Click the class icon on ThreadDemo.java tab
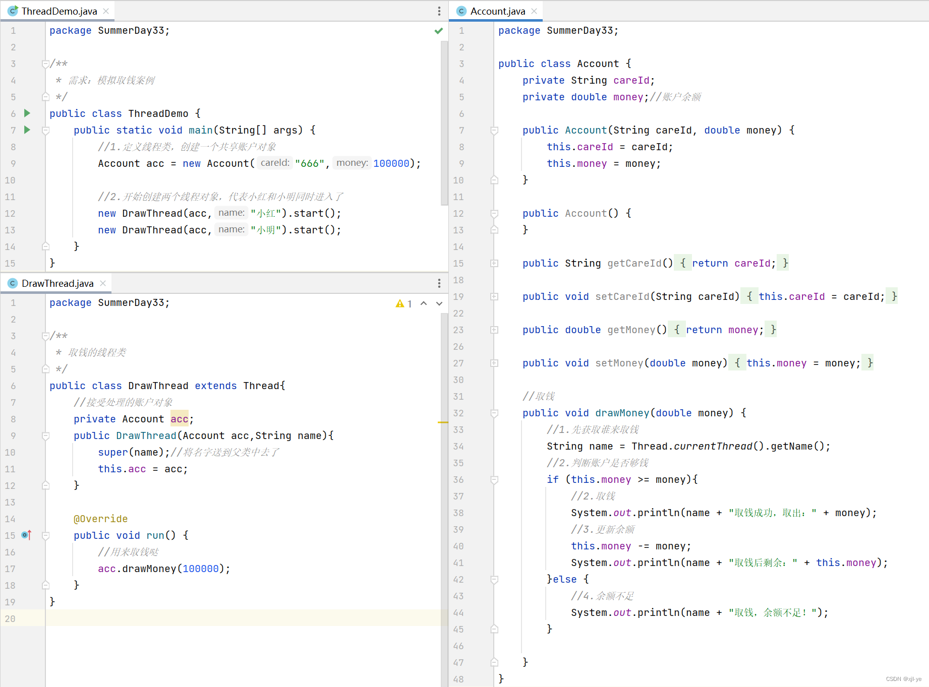This screenshot has height=687, width=929. point(13,11)
